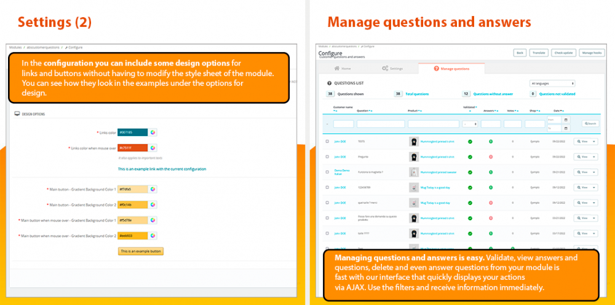Open color wheel for mouse over Gradient Color 2
The width and height of the screenshot is (615, 305).
point(153,236)
